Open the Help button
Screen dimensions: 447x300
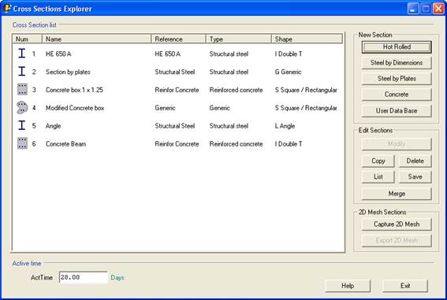point(348,286)
